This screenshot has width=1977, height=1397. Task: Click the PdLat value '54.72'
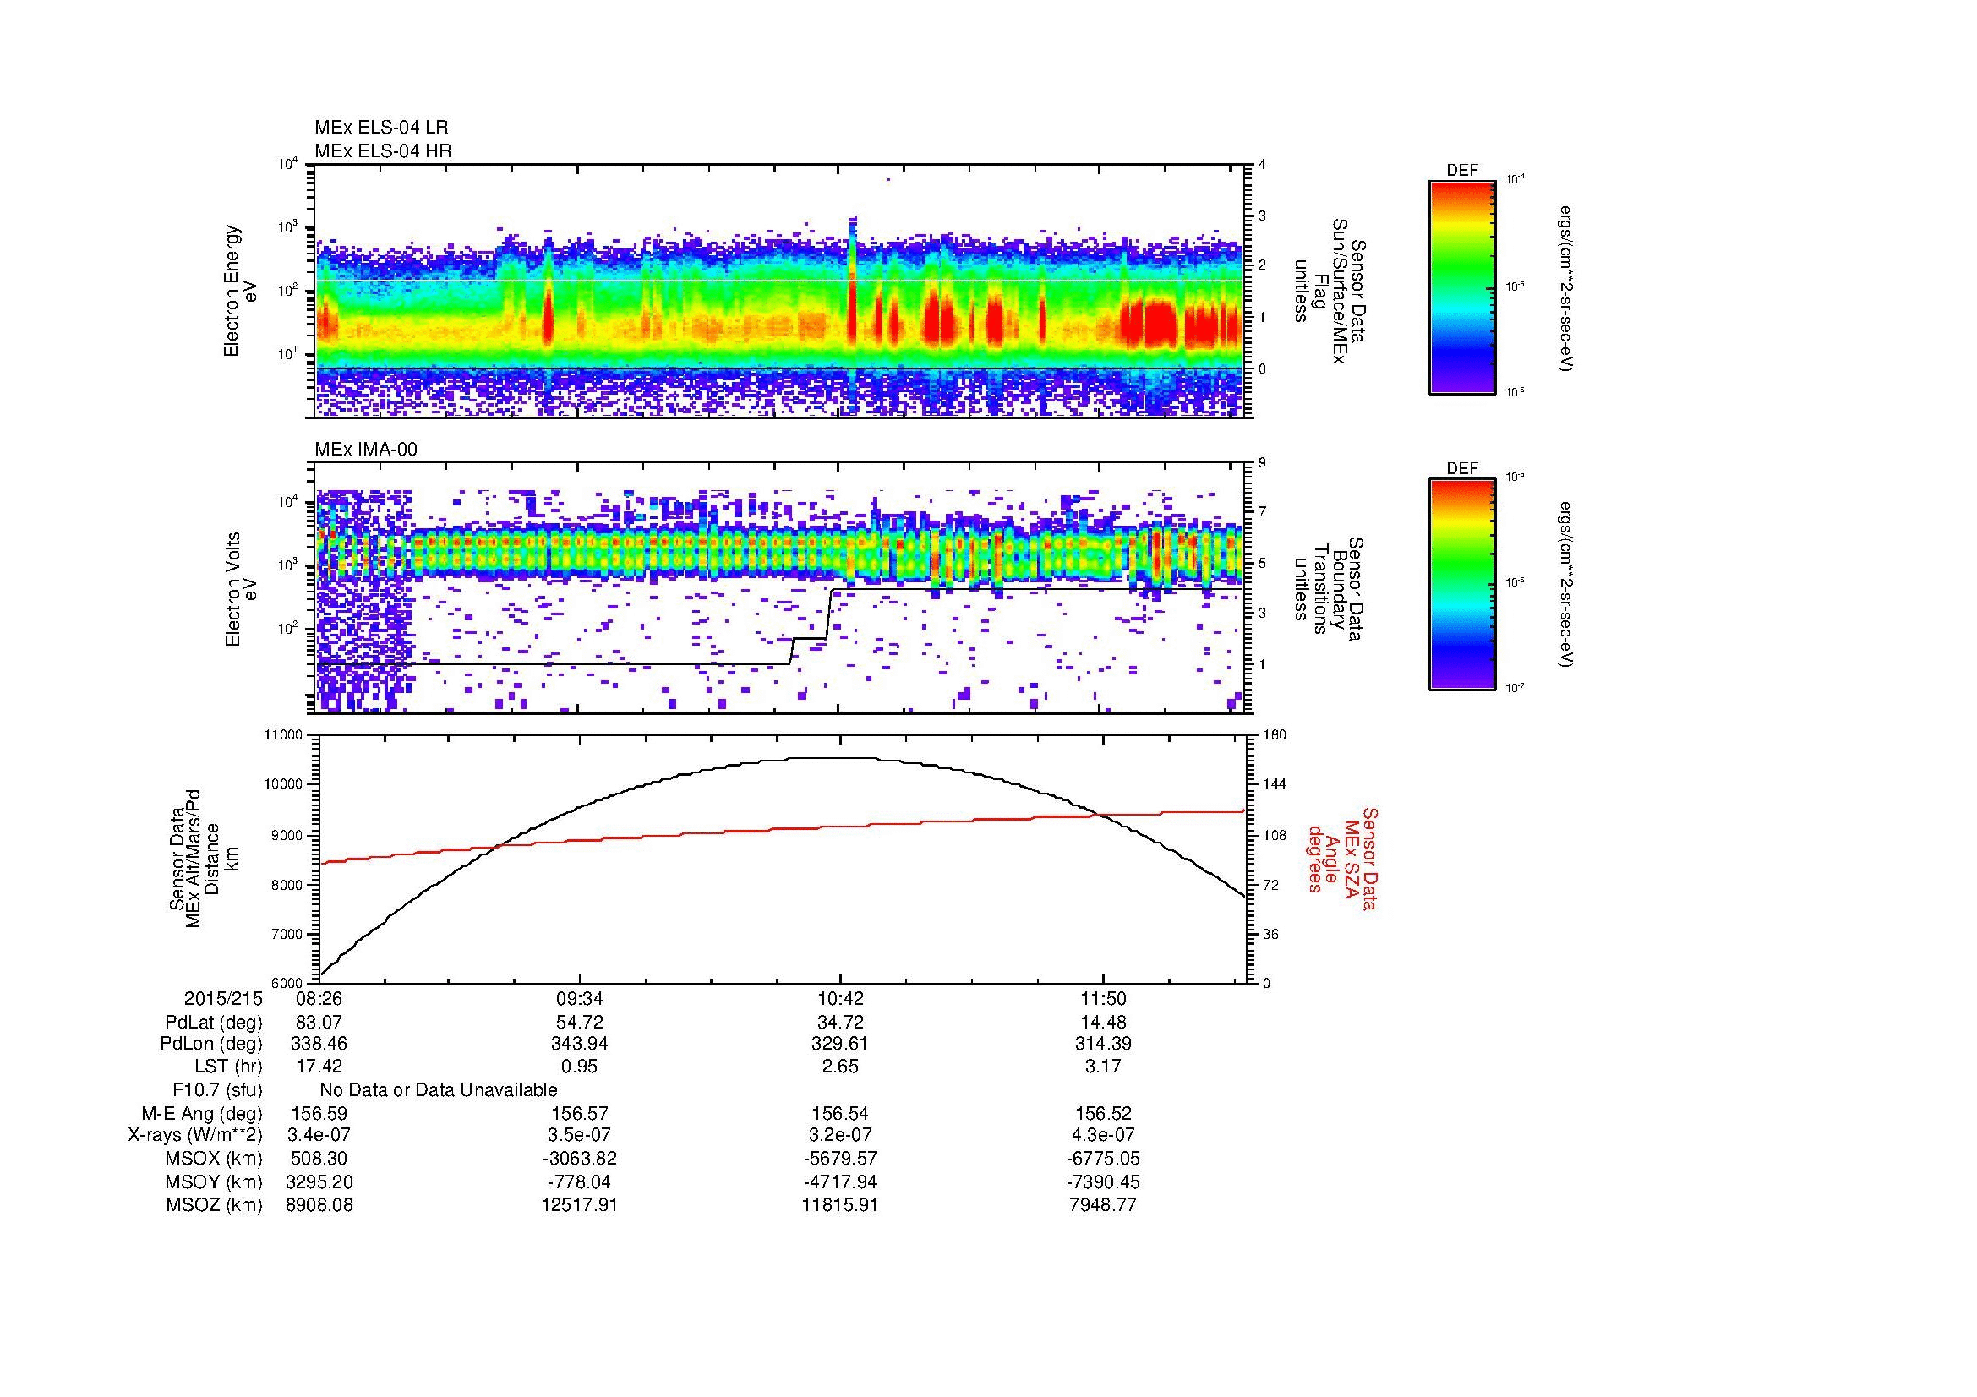pyautogui.click(x=580, y=1023)
